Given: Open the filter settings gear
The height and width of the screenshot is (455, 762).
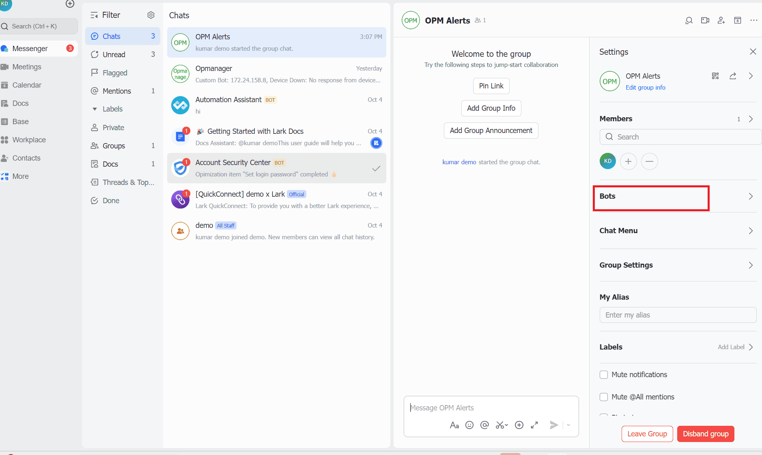Looking at the screenshot, I should (151, 15).
